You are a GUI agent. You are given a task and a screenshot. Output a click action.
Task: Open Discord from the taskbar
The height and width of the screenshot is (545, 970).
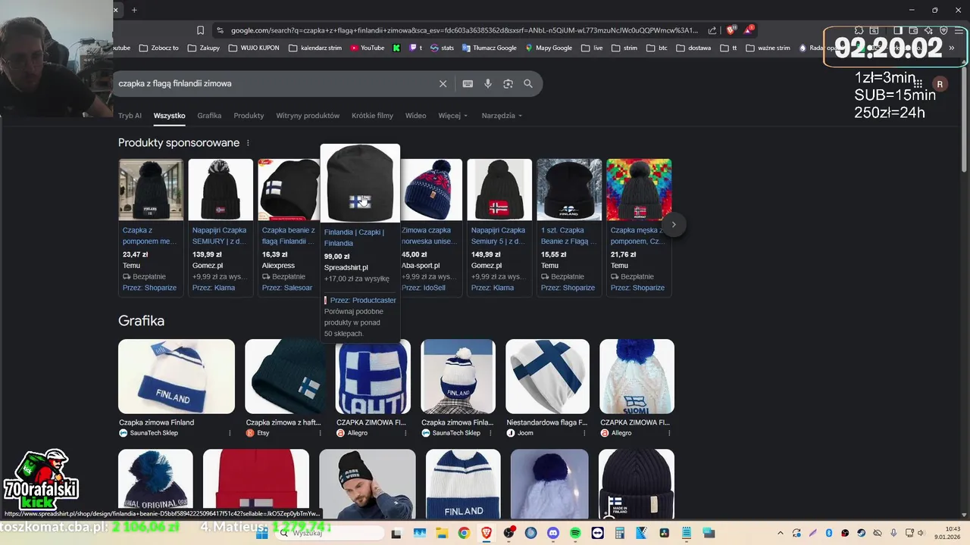[553, 533]
